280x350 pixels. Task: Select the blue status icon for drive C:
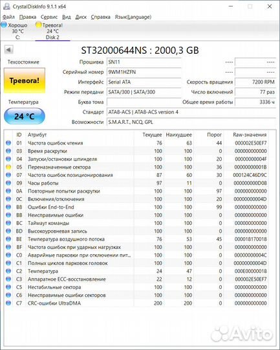click(4, 25)
